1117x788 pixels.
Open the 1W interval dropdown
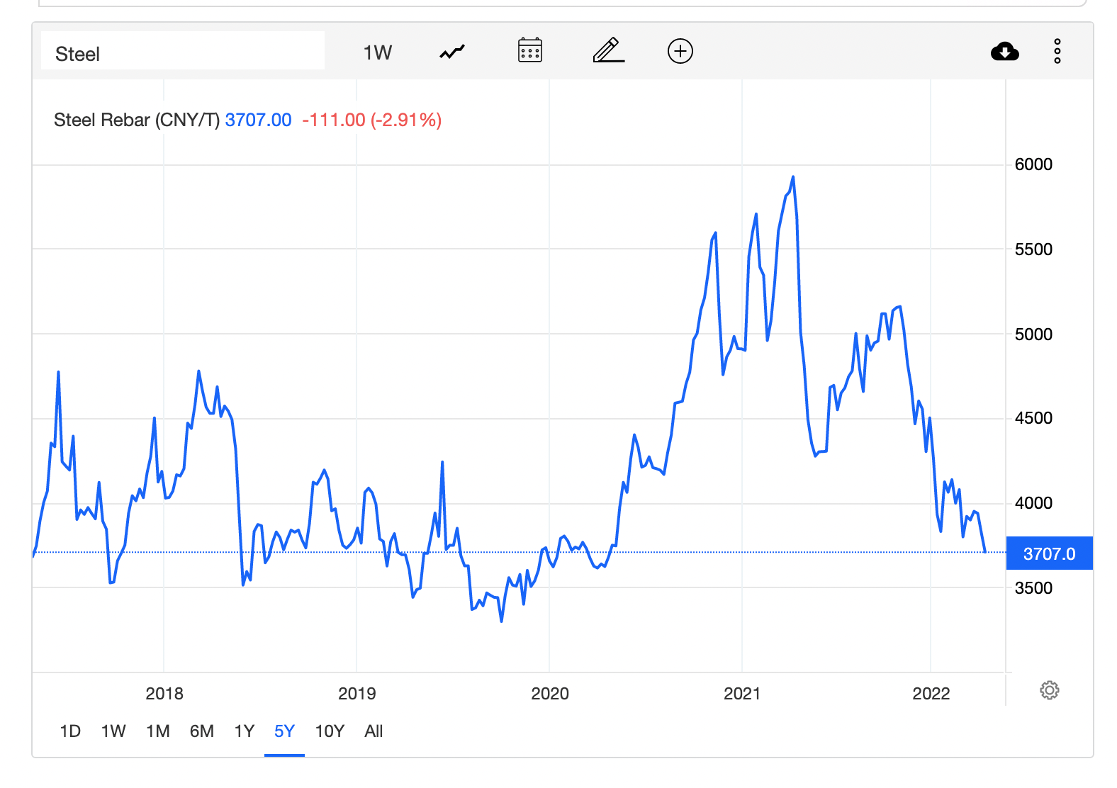tap(377, 52)
